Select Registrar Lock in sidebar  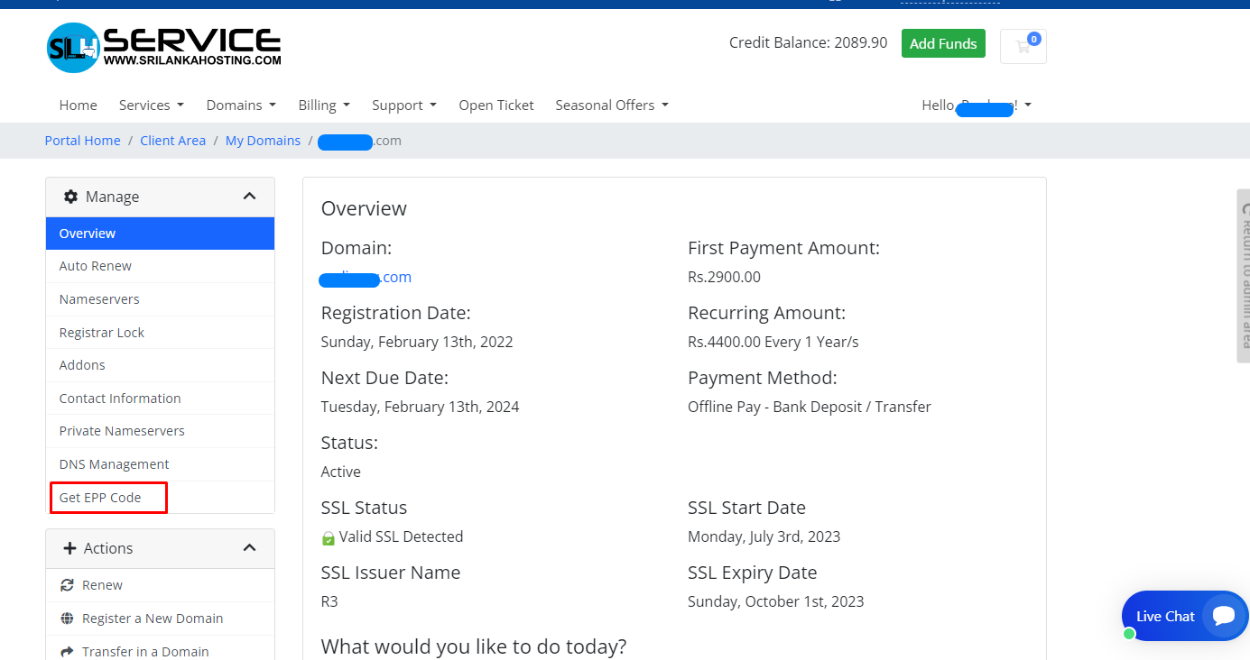click(x=102, y=333)
